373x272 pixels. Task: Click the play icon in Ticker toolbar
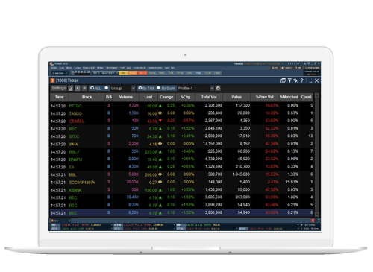pyautogui.click(x=78, y=88)
